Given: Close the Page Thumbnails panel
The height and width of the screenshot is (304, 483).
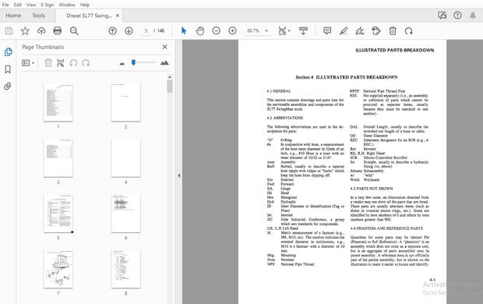Looking at the screenshot, I should click(x=165, y=47).
